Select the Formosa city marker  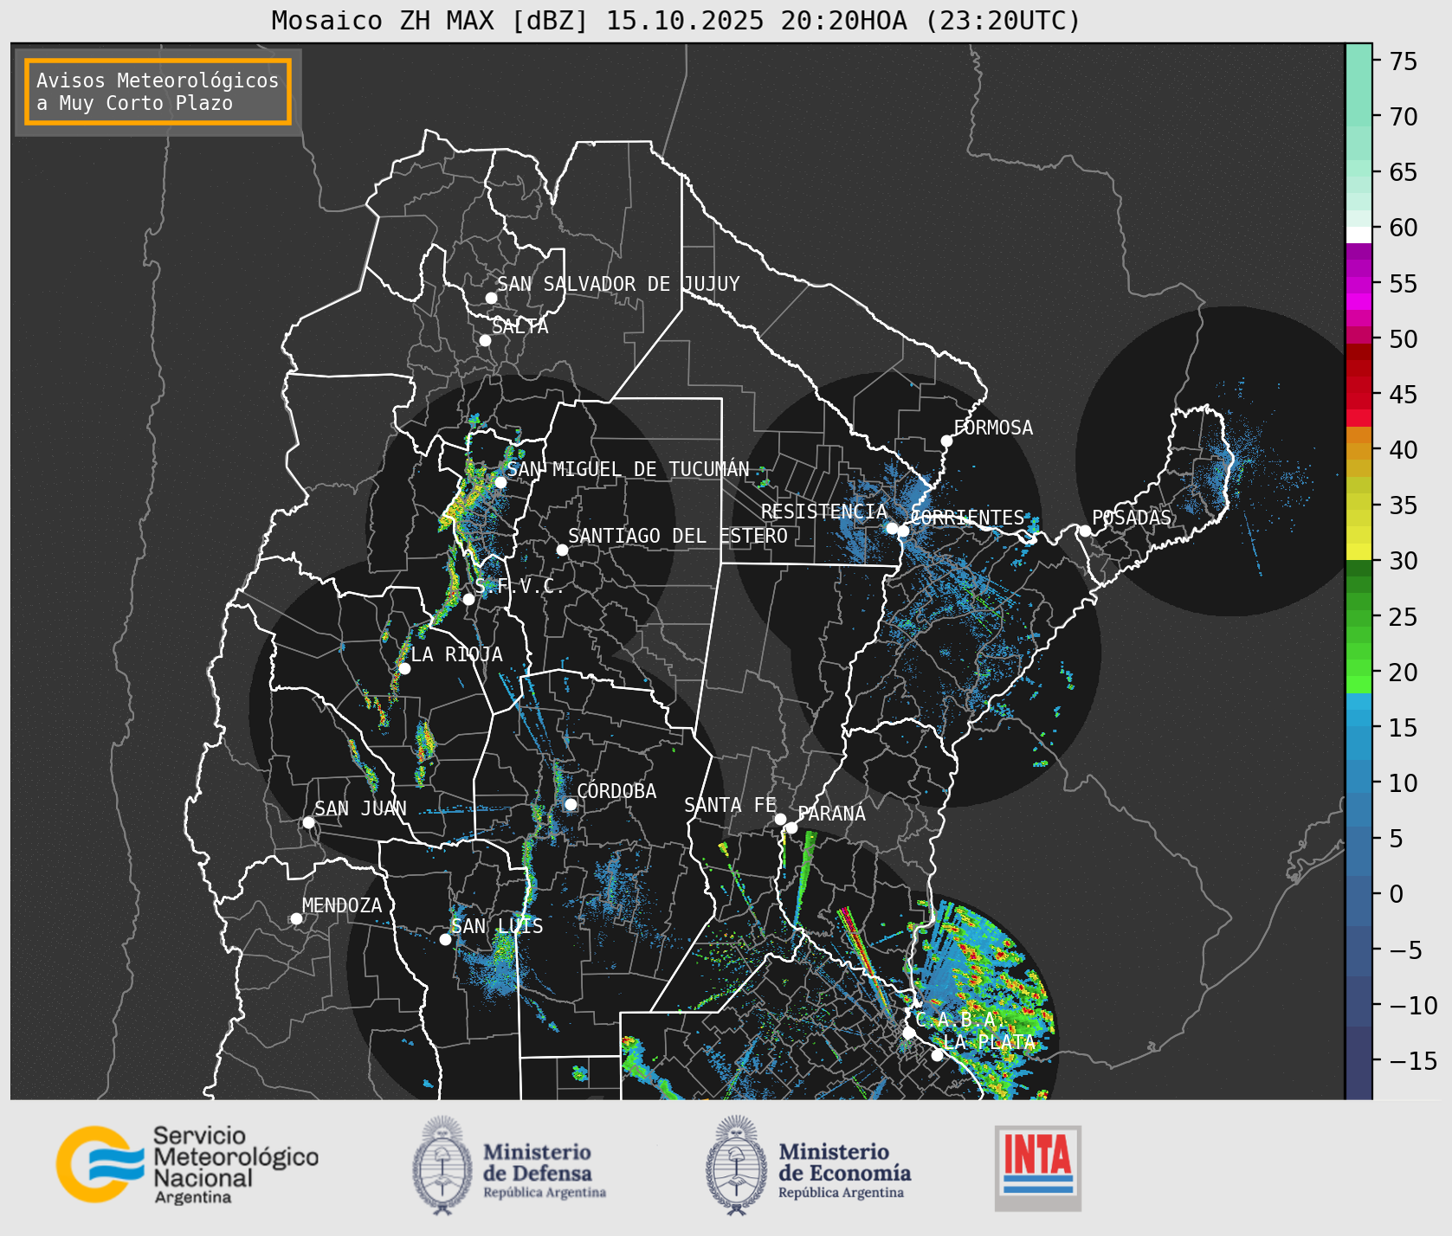point(946,441)
